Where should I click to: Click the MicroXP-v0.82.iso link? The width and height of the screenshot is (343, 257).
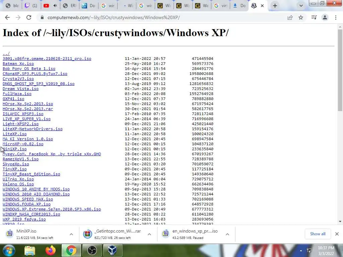click(23, 144)
